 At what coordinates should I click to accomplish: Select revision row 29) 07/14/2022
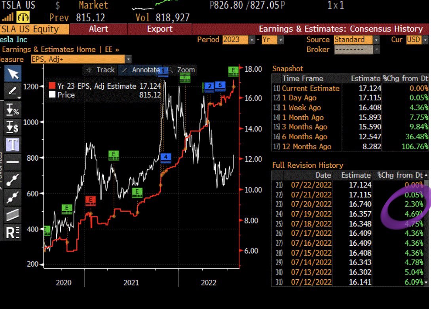(349, 262)
